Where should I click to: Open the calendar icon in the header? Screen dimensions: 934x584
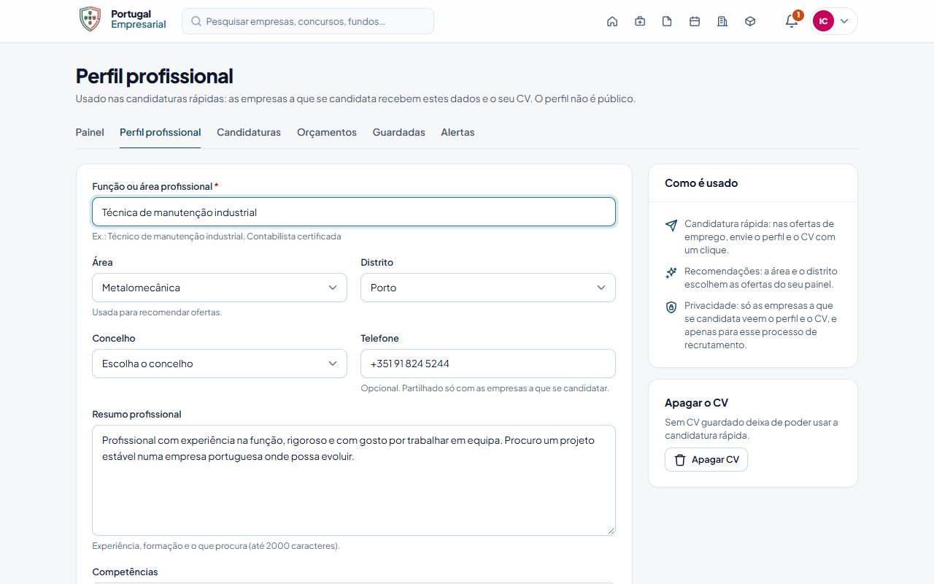tap(695, 21)
